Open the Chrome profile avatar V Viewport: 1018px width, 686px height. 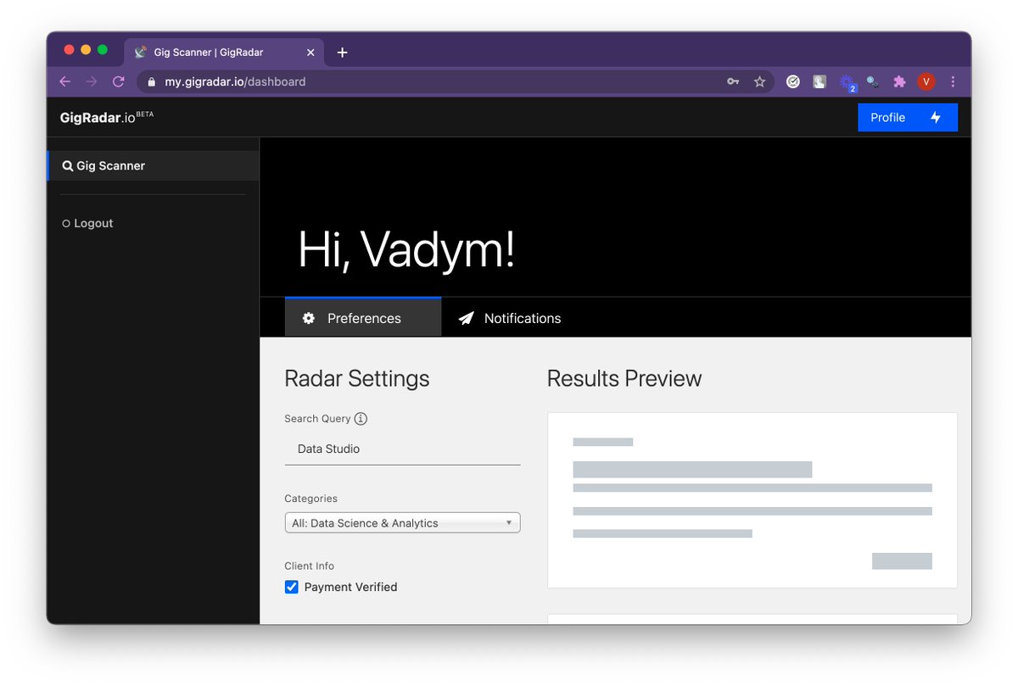point(926,82)
